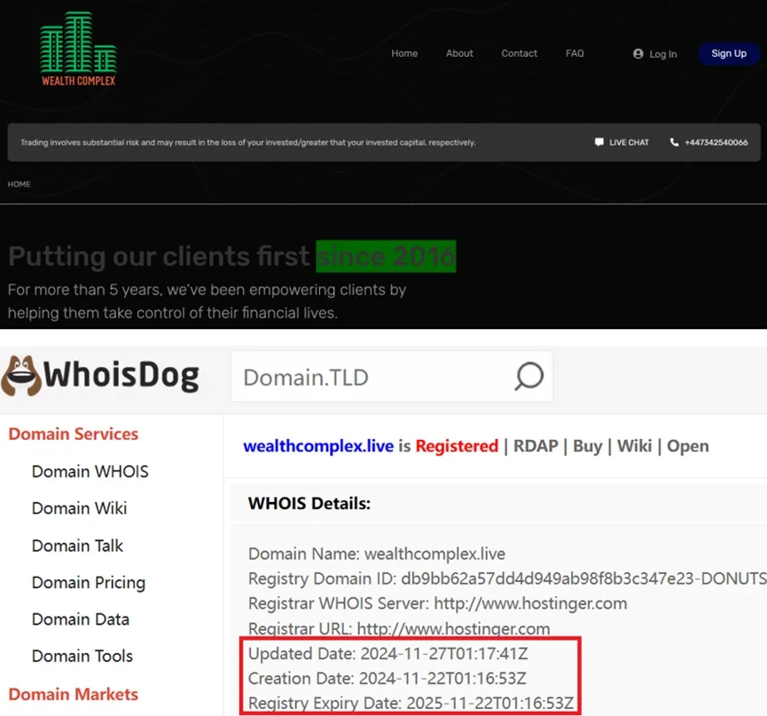
Task: Click the phone number +447342540066
Action: [x=716, y=143]
